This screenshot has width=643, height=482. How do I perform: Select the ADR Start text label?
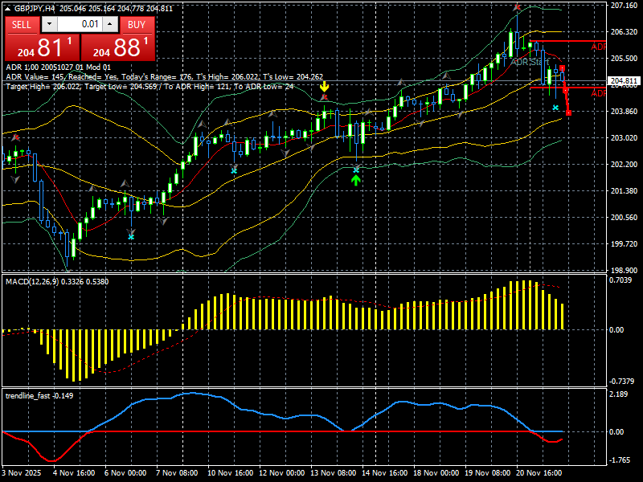[x=530, y=63]
